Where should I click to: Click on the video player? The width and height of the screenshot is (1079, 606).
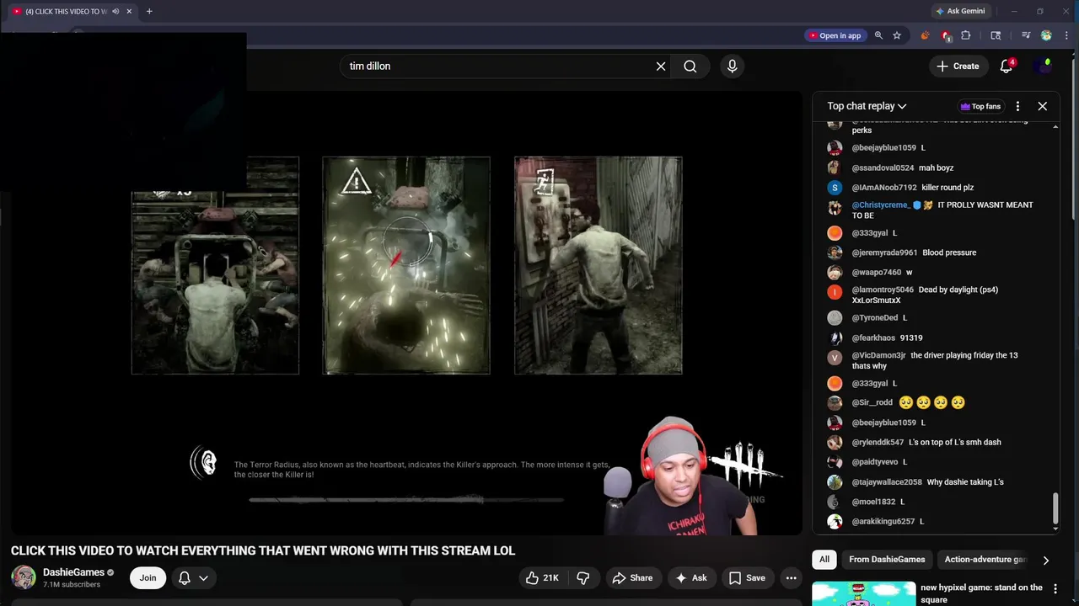point(406,313)
